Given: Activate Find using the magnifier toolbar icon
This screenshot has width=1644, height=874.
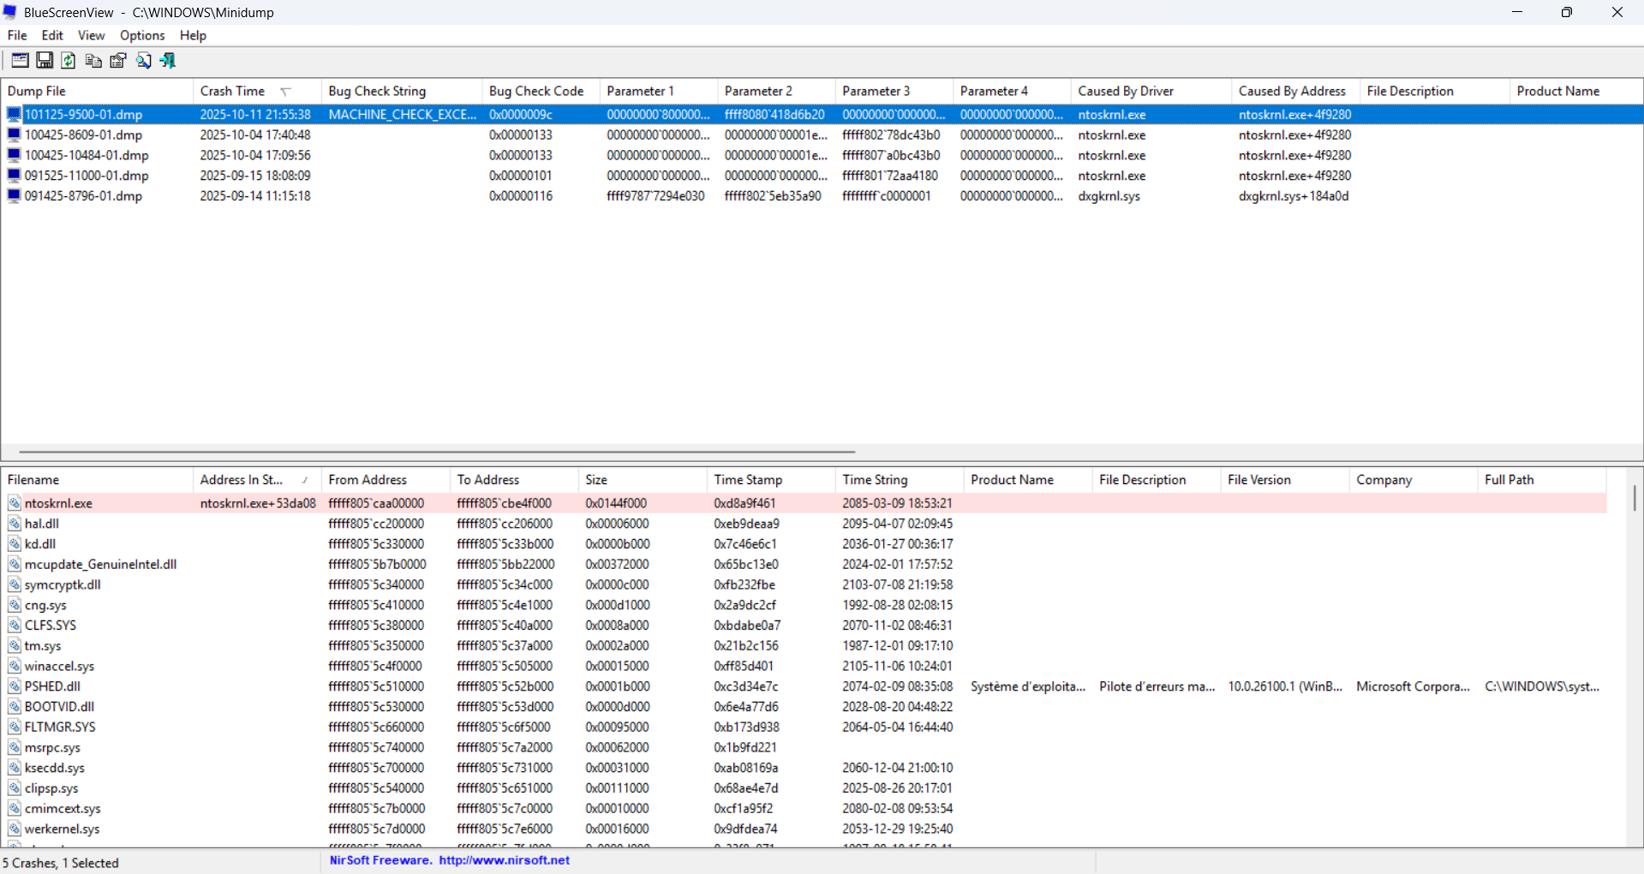Looking at the screenshot, I should pos(143,60).
